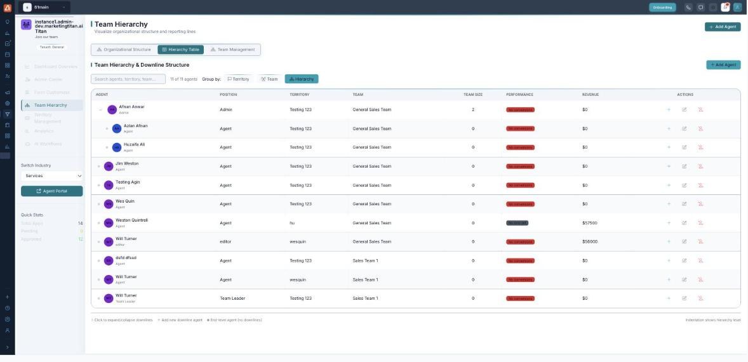Open the notifications bell icon
Screen dimensions: 748x362
[725, 7]
